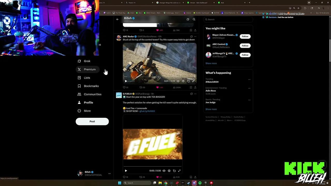Viewport: 331px width, 186px height.
Task: Open options for #WatchROH trend
Action: point(249,79)
